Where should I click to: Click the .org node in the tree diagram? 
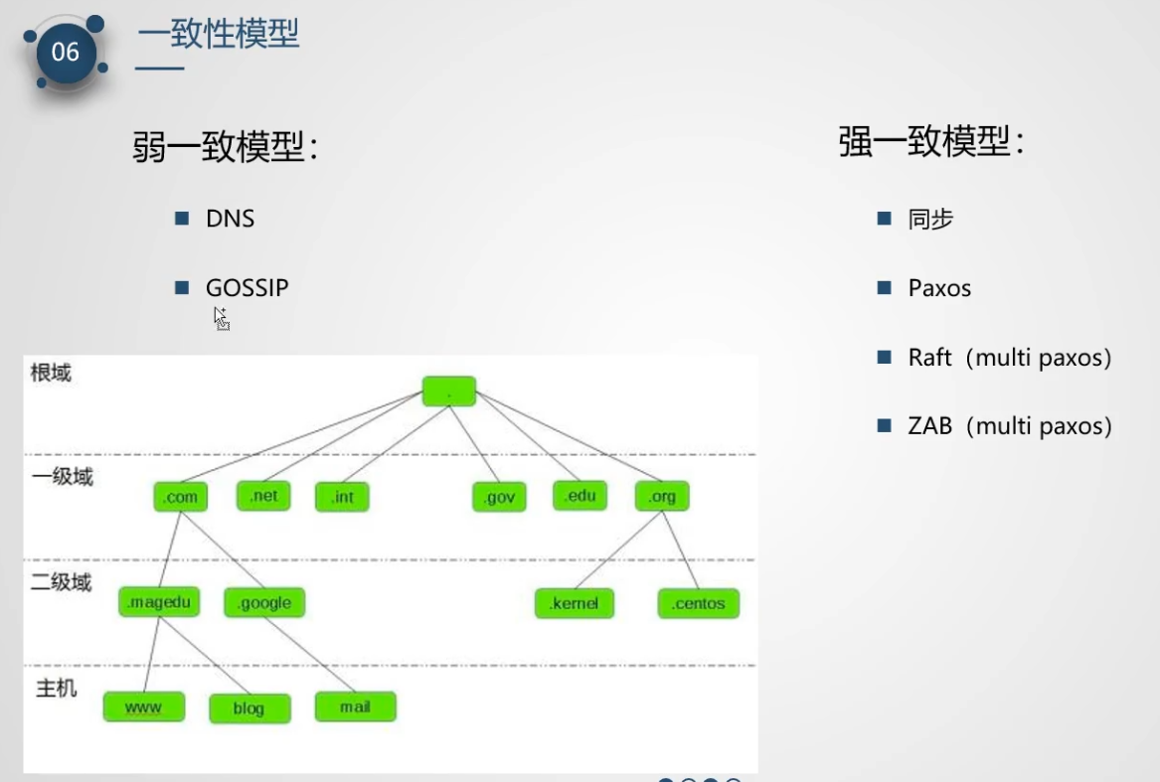click(x=662, y=495)
